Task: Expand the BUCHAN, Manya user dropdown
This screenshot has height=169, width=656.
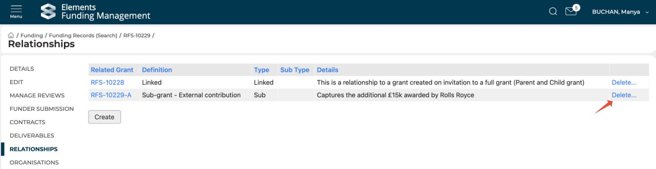Action: (x=620, y=12)
